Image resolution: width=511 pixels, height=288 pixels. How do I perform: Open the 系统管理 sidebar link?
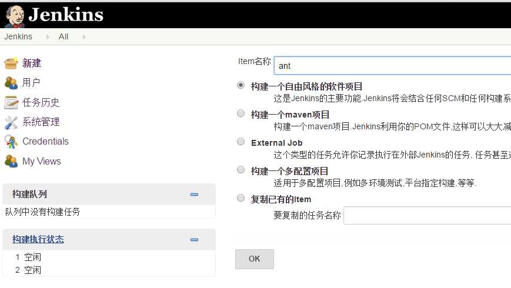[41, 122]
